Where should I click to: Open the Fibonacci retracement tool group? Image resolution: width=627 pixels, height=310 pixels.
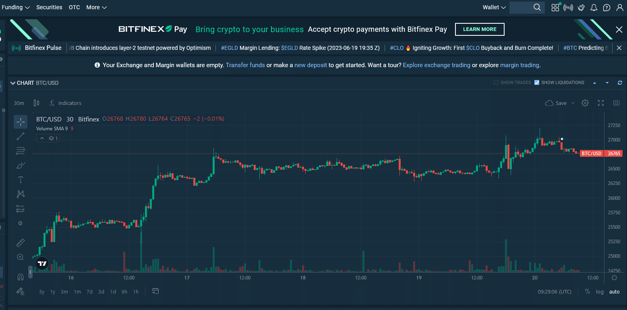[x=21, y=151]
